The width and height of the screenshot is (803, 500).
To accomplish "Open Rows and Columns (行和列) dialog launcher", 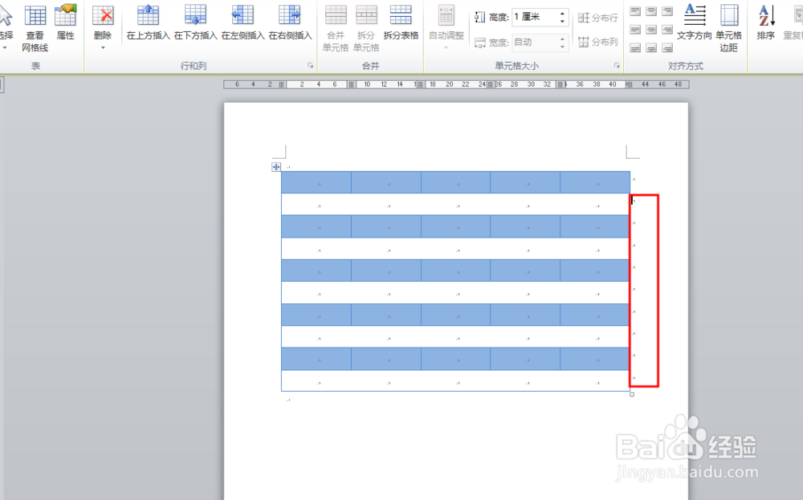I will click(310, 66).
